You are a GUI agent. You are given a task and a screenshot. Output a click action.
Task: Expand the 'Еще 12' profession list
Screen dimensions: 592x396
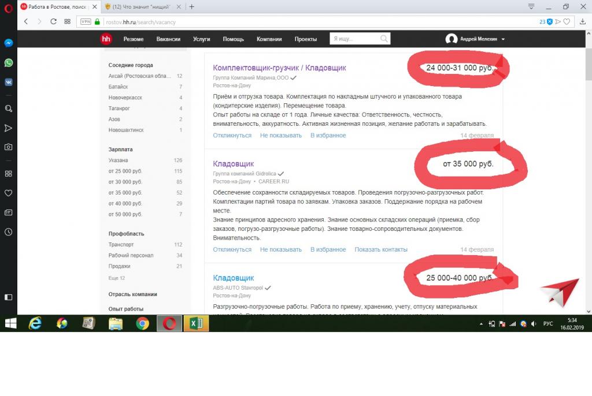point(117,278)
